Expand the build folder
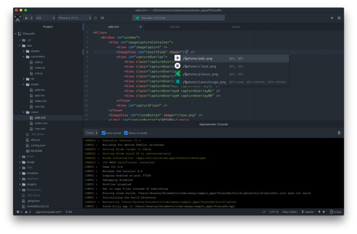Image resolution: width=357 pixels, height=234 pixels. (20, 156)
